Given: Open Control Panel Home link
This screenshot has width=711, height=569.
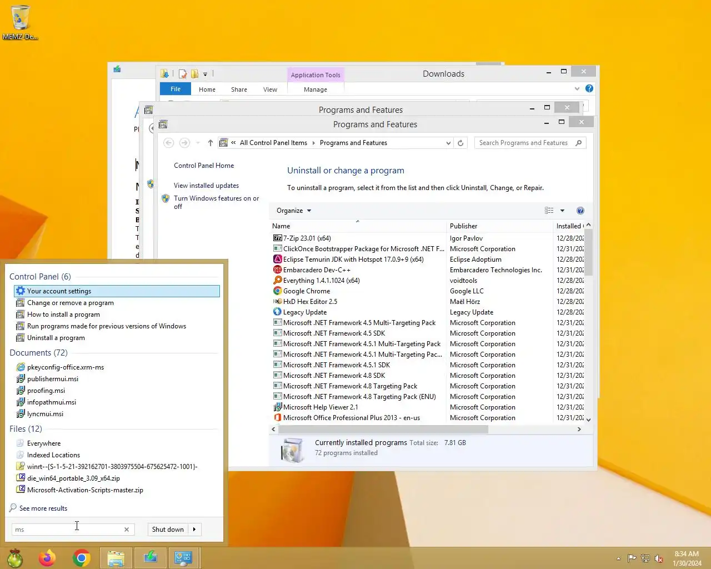Looking at the screenshot, I should [204, 166].
